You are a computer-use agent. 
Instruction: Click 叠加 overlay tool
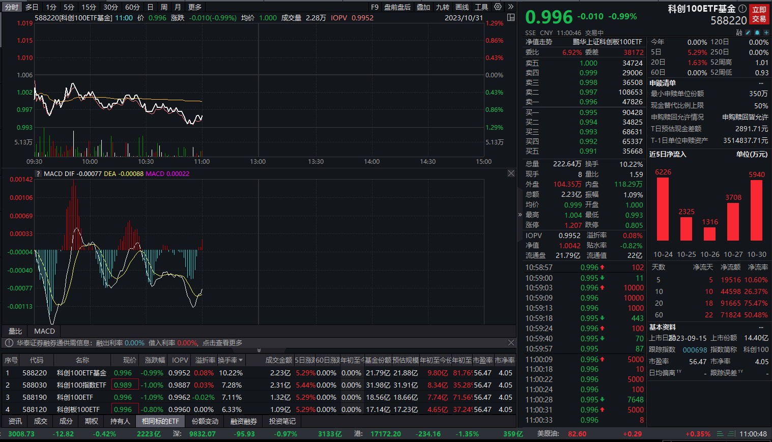pos(423,7)
